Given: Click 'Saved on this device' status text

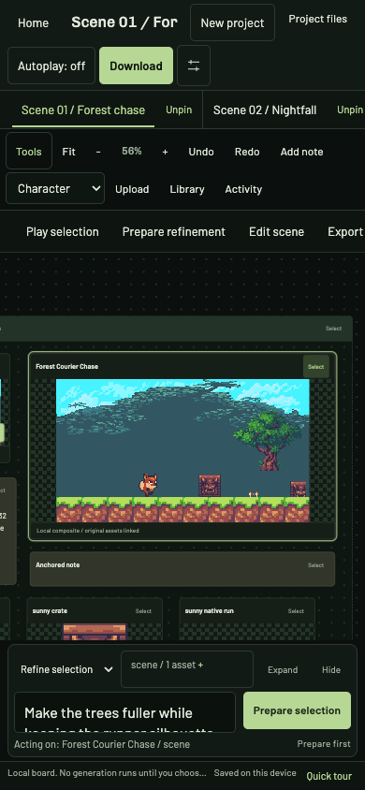Looking at the screenshot, I should click(255, 773).
